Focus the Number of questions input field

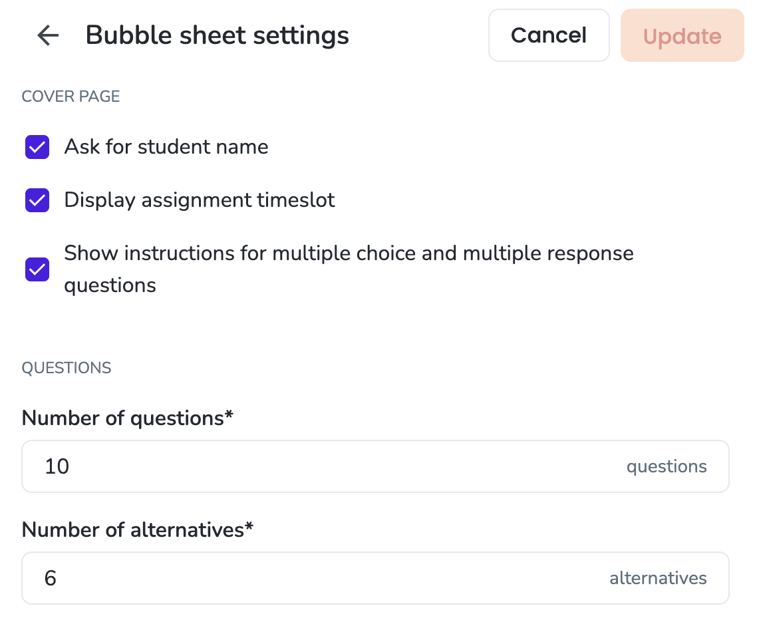(375, 466)
